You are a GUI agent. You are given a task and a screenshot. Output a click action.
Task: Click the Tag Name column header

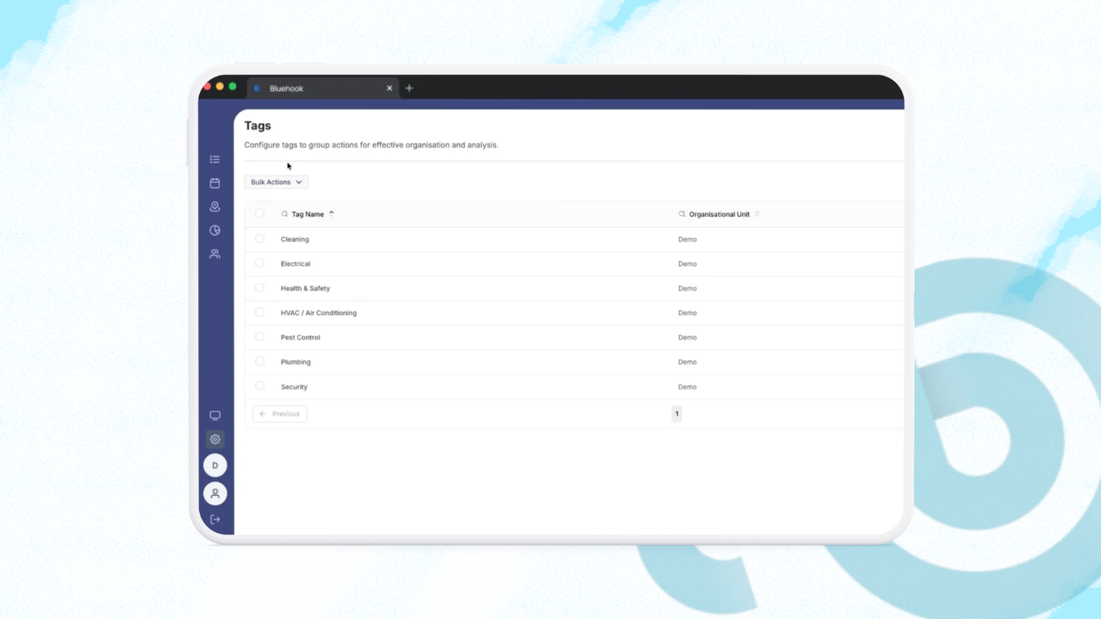308,214
